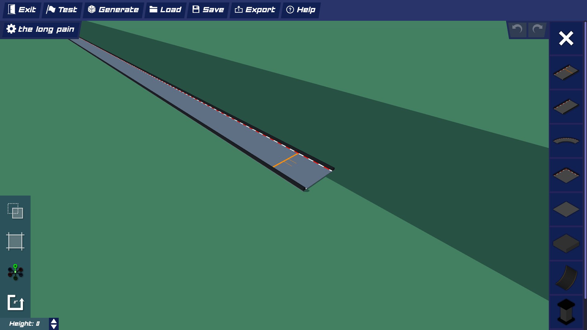Select the curved road track piece

[x=566, y=141]
